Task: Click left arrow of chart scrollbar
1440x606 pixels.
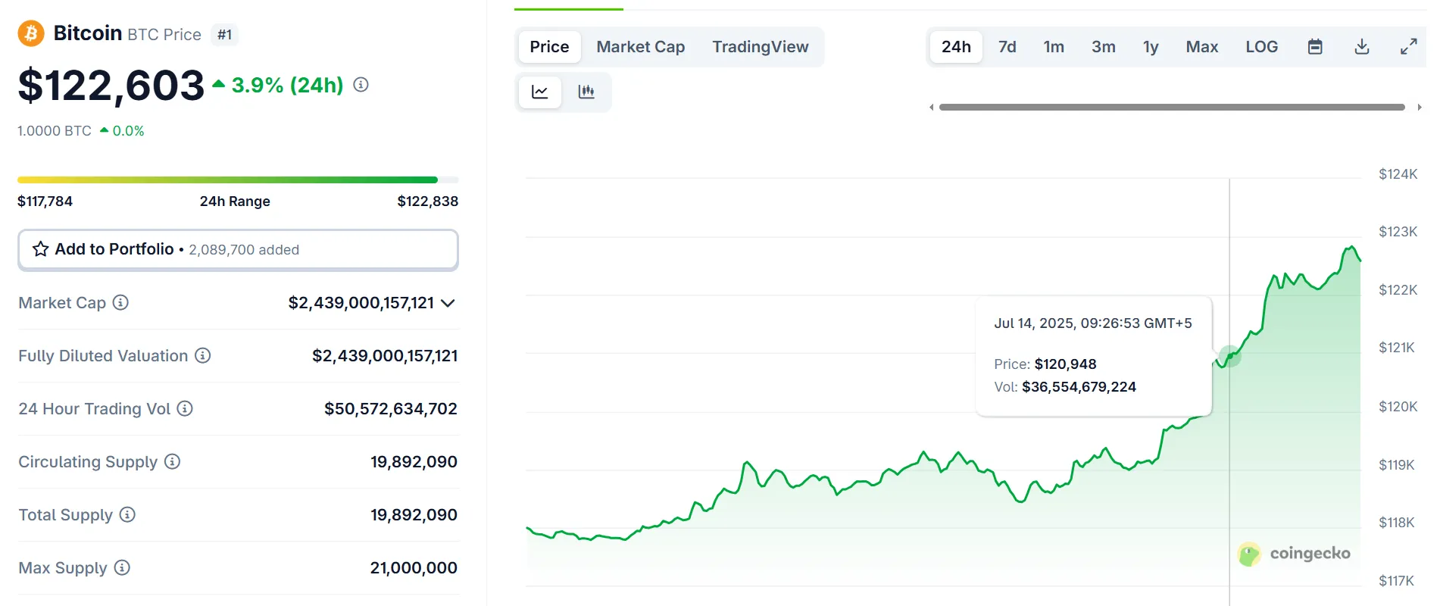Action: coord(931,108)
